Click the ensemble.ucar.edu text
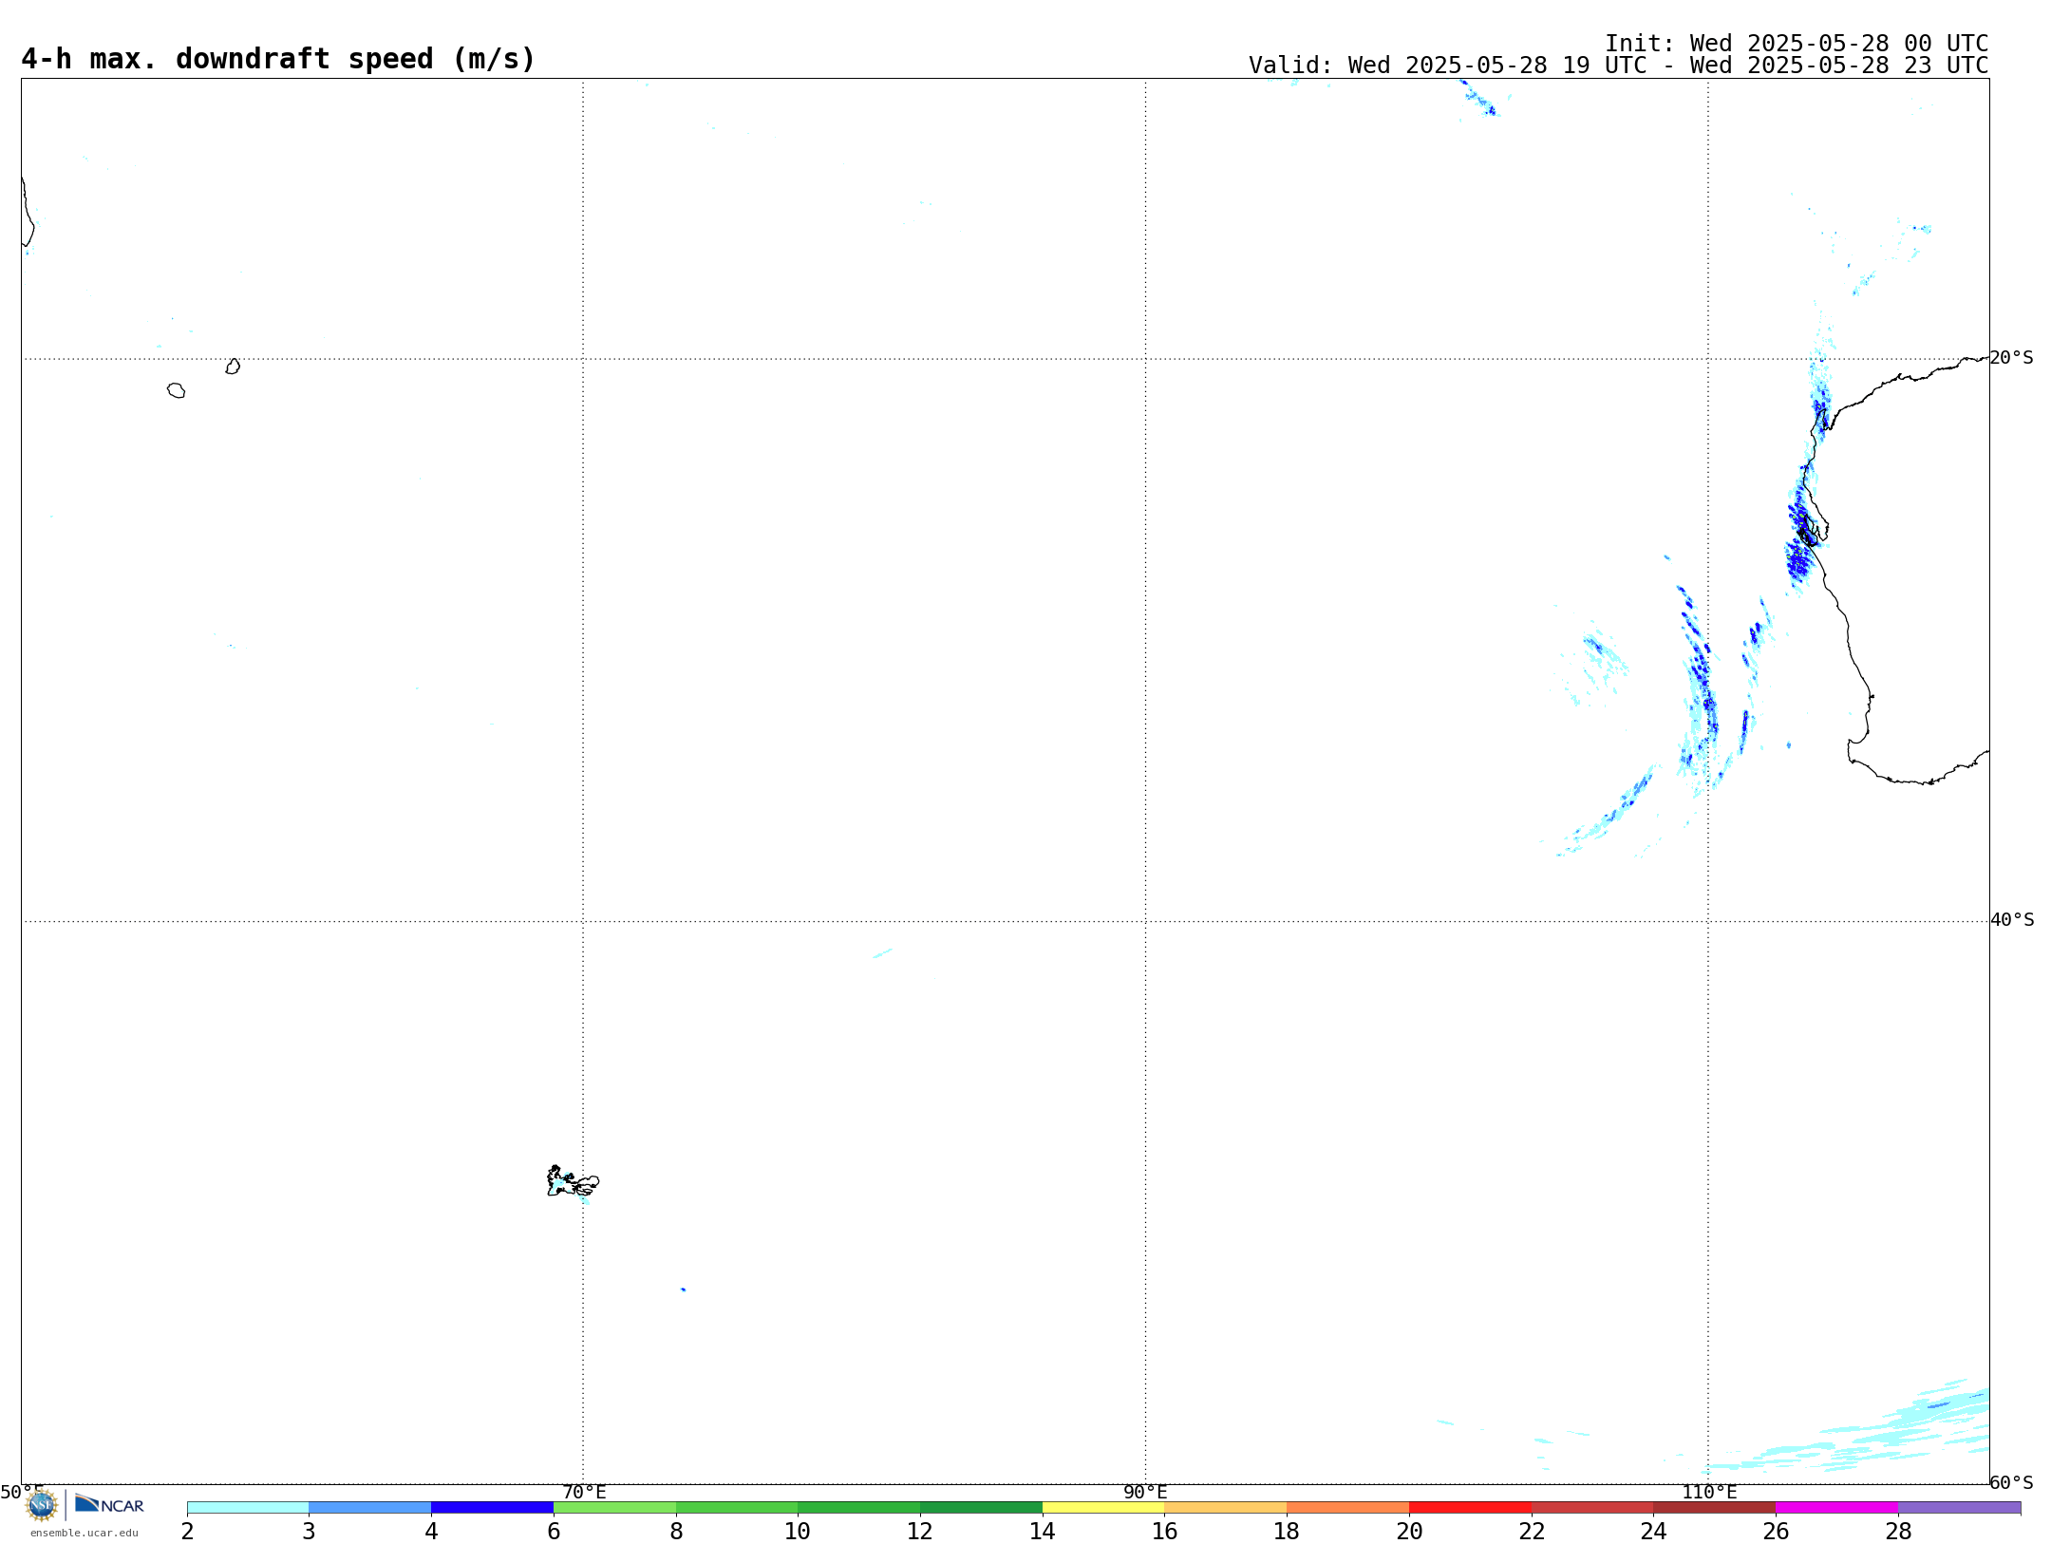Image resolution: width=2051 pixels, height=1544 pixels. (85, 1533)
